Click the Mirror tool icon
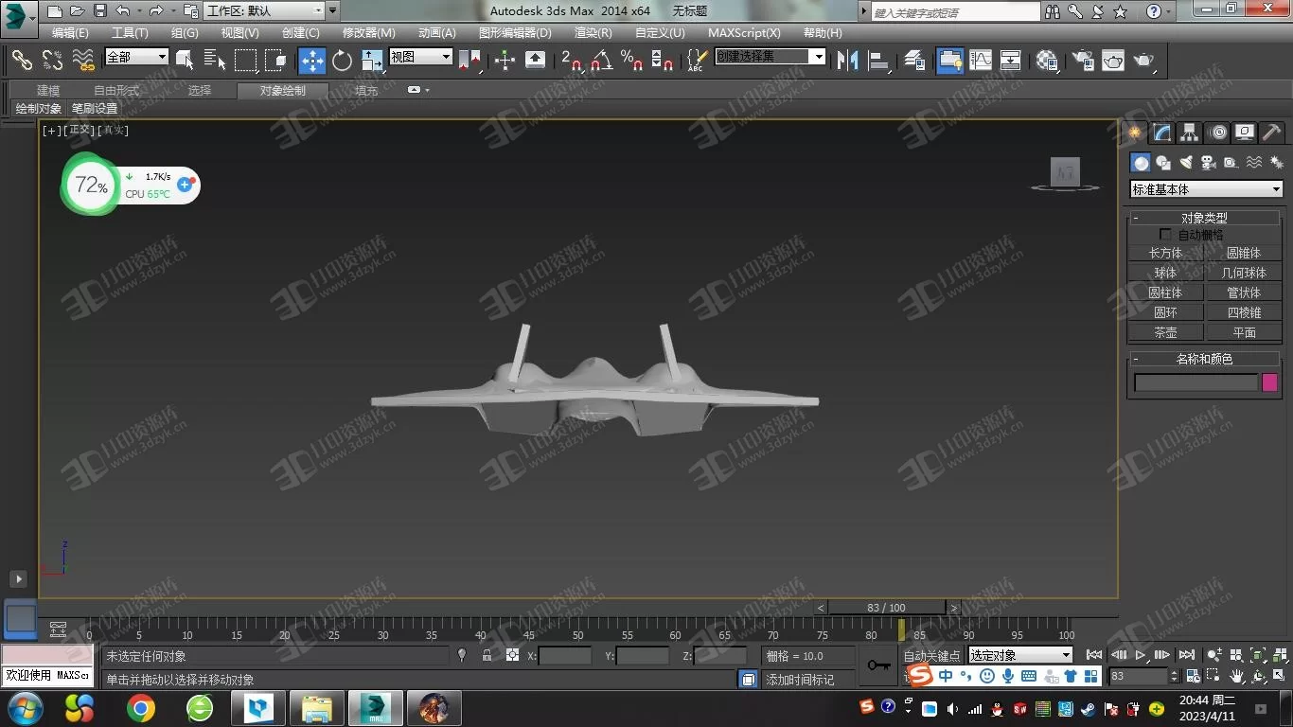The height and width of the screenshot is (727, 1293). tap(847, 60)
